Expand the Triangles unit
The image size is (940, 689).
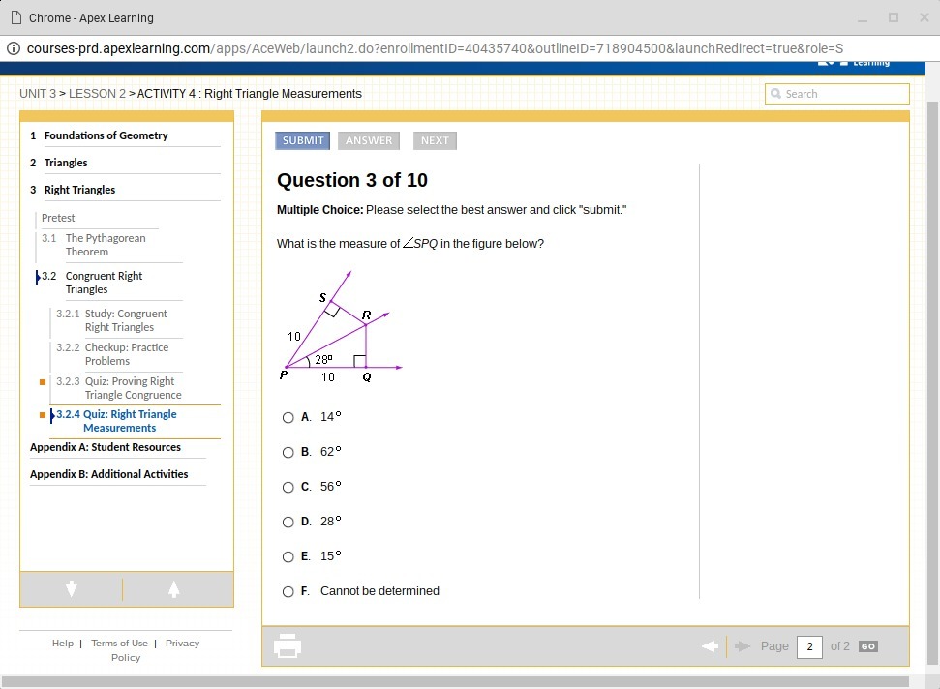coord(66,163)
